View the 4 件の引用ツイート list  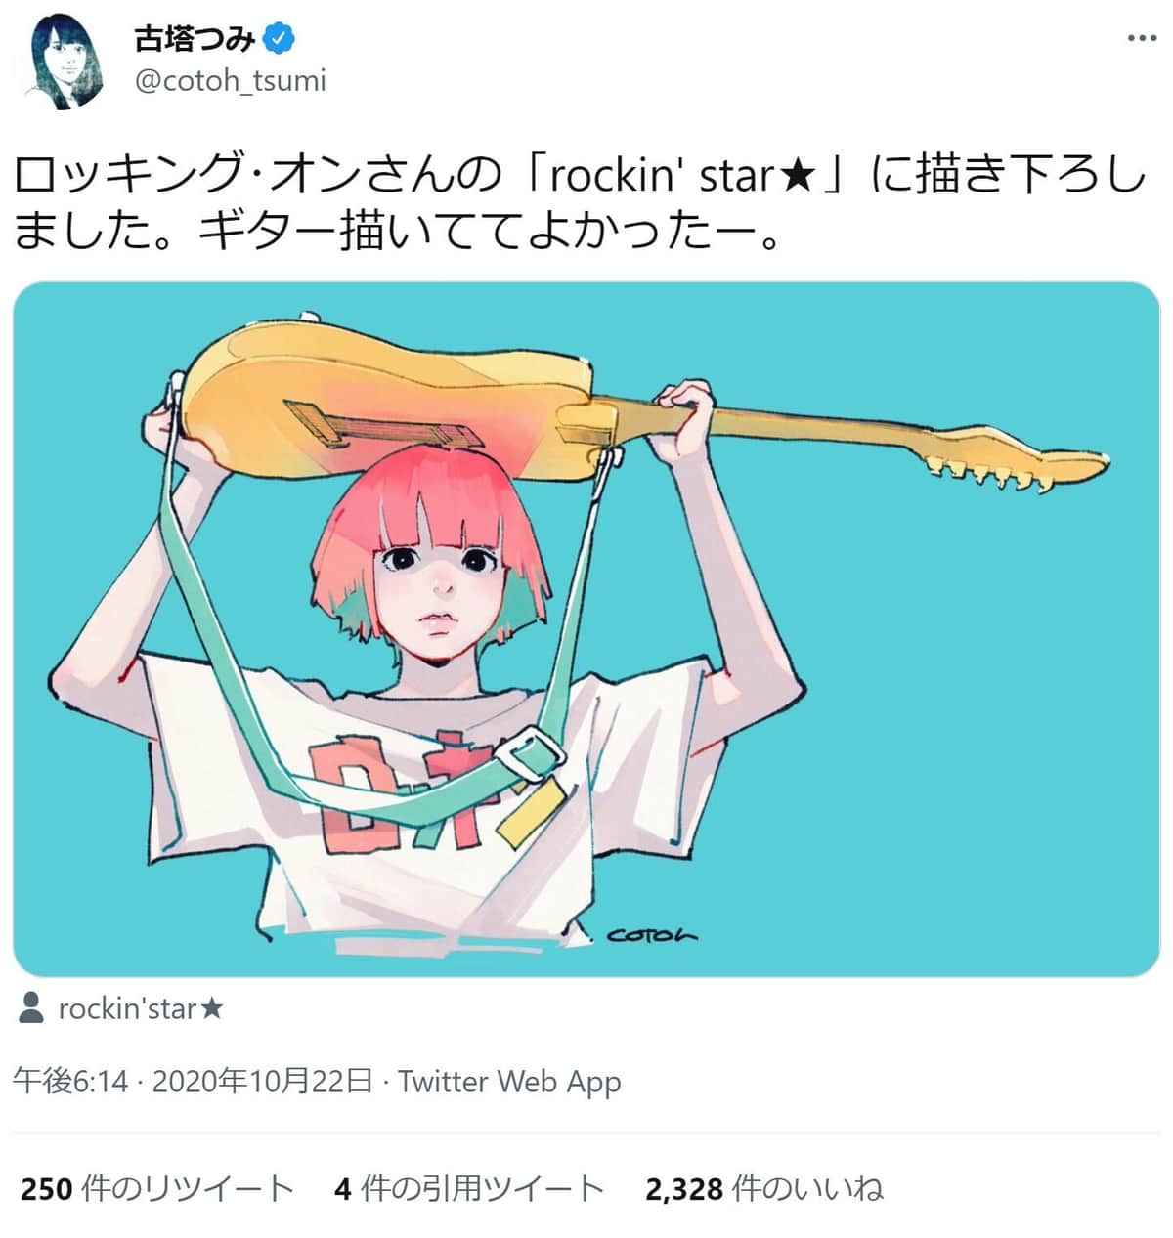tap(468, 1188)
